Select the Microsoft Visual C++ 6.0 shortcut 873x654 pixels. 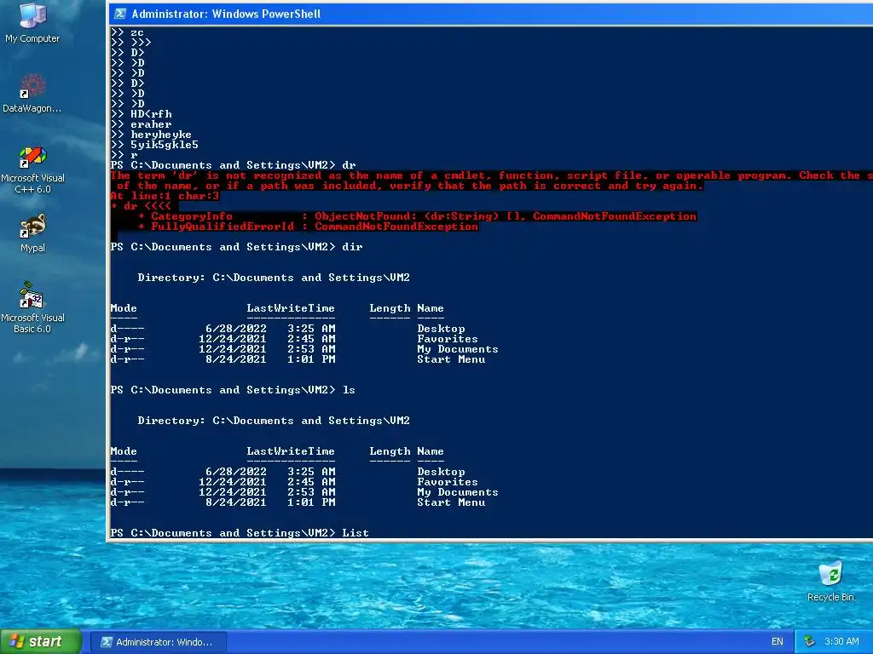click(x=32, y=169)
